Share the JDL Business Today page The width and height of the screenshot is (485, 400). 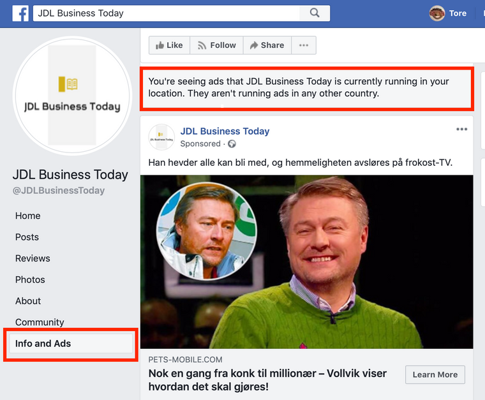(x=267, y=45)
